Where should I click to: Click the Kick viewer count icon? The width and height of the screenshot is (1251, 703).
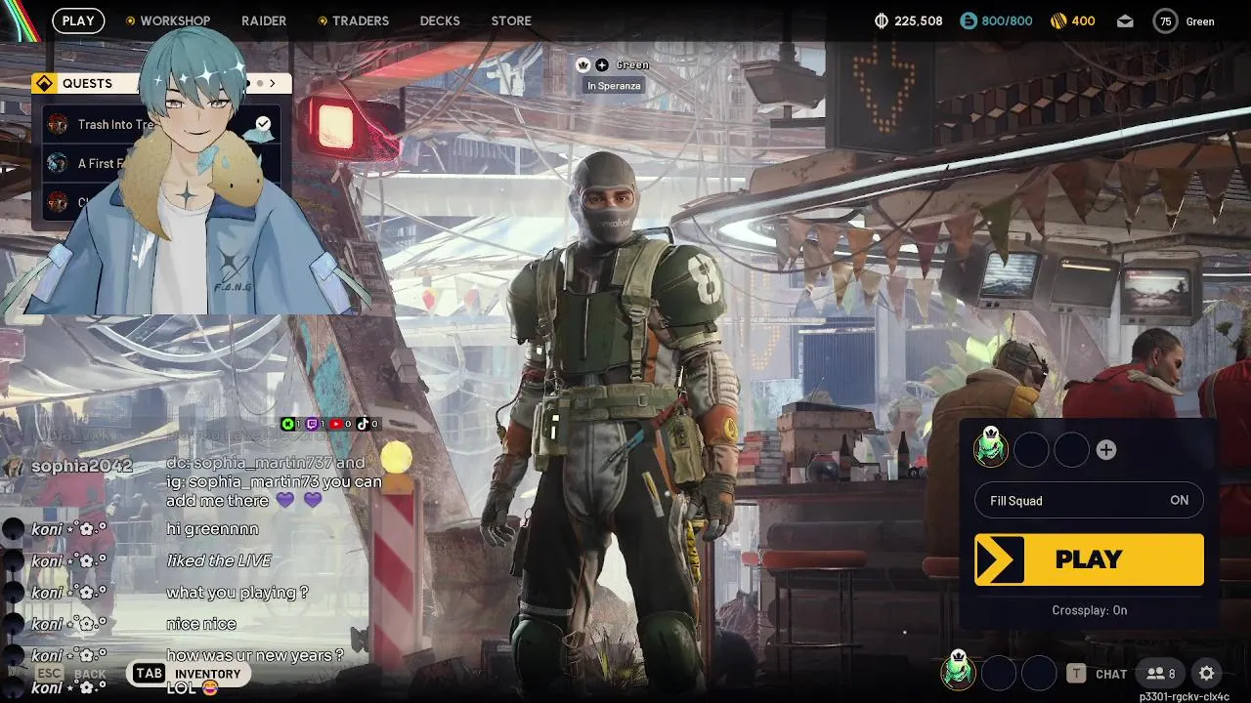[287, 424]
